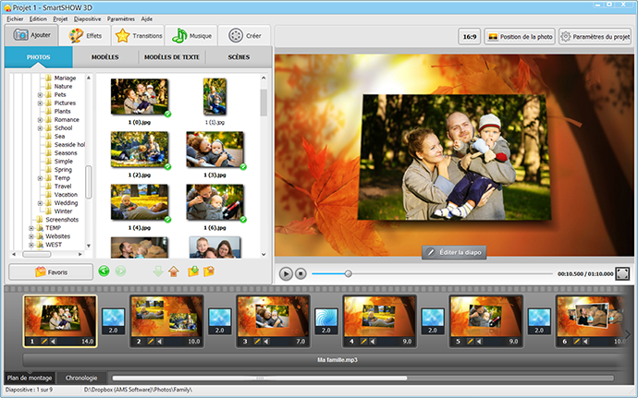638x398 pixels.
Task: Expand the Pets folder in tree
Action: (40, 95)
